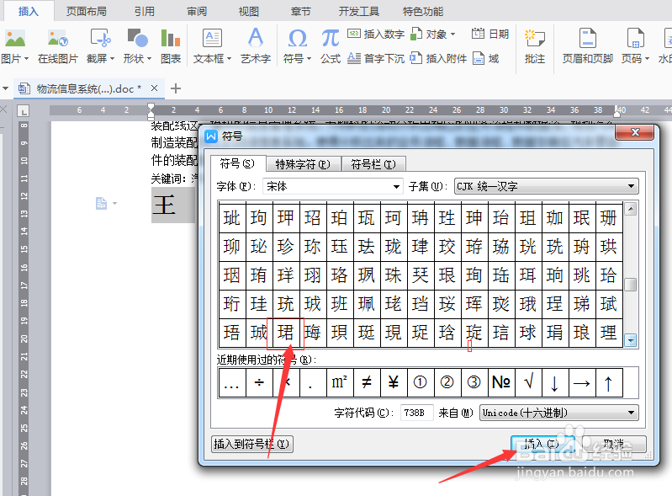The height and width of the screenshot is (496, 672).
Task: Open the 艺术字 WordArt tool
Action: [x=256, y=46]
